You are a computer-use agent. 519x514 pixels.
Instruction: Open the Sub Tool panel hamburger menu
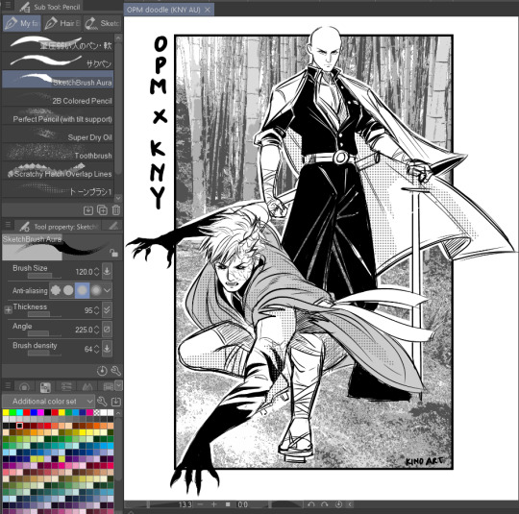pyautogui.click(x=8, y=6)
